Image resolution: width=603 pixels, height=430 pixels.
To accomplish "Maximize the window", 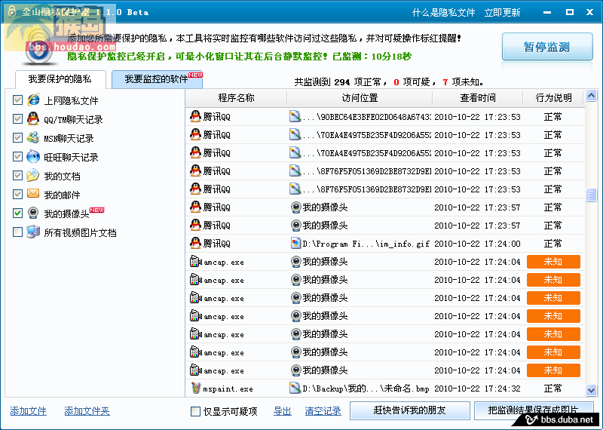I will point(570,12).
